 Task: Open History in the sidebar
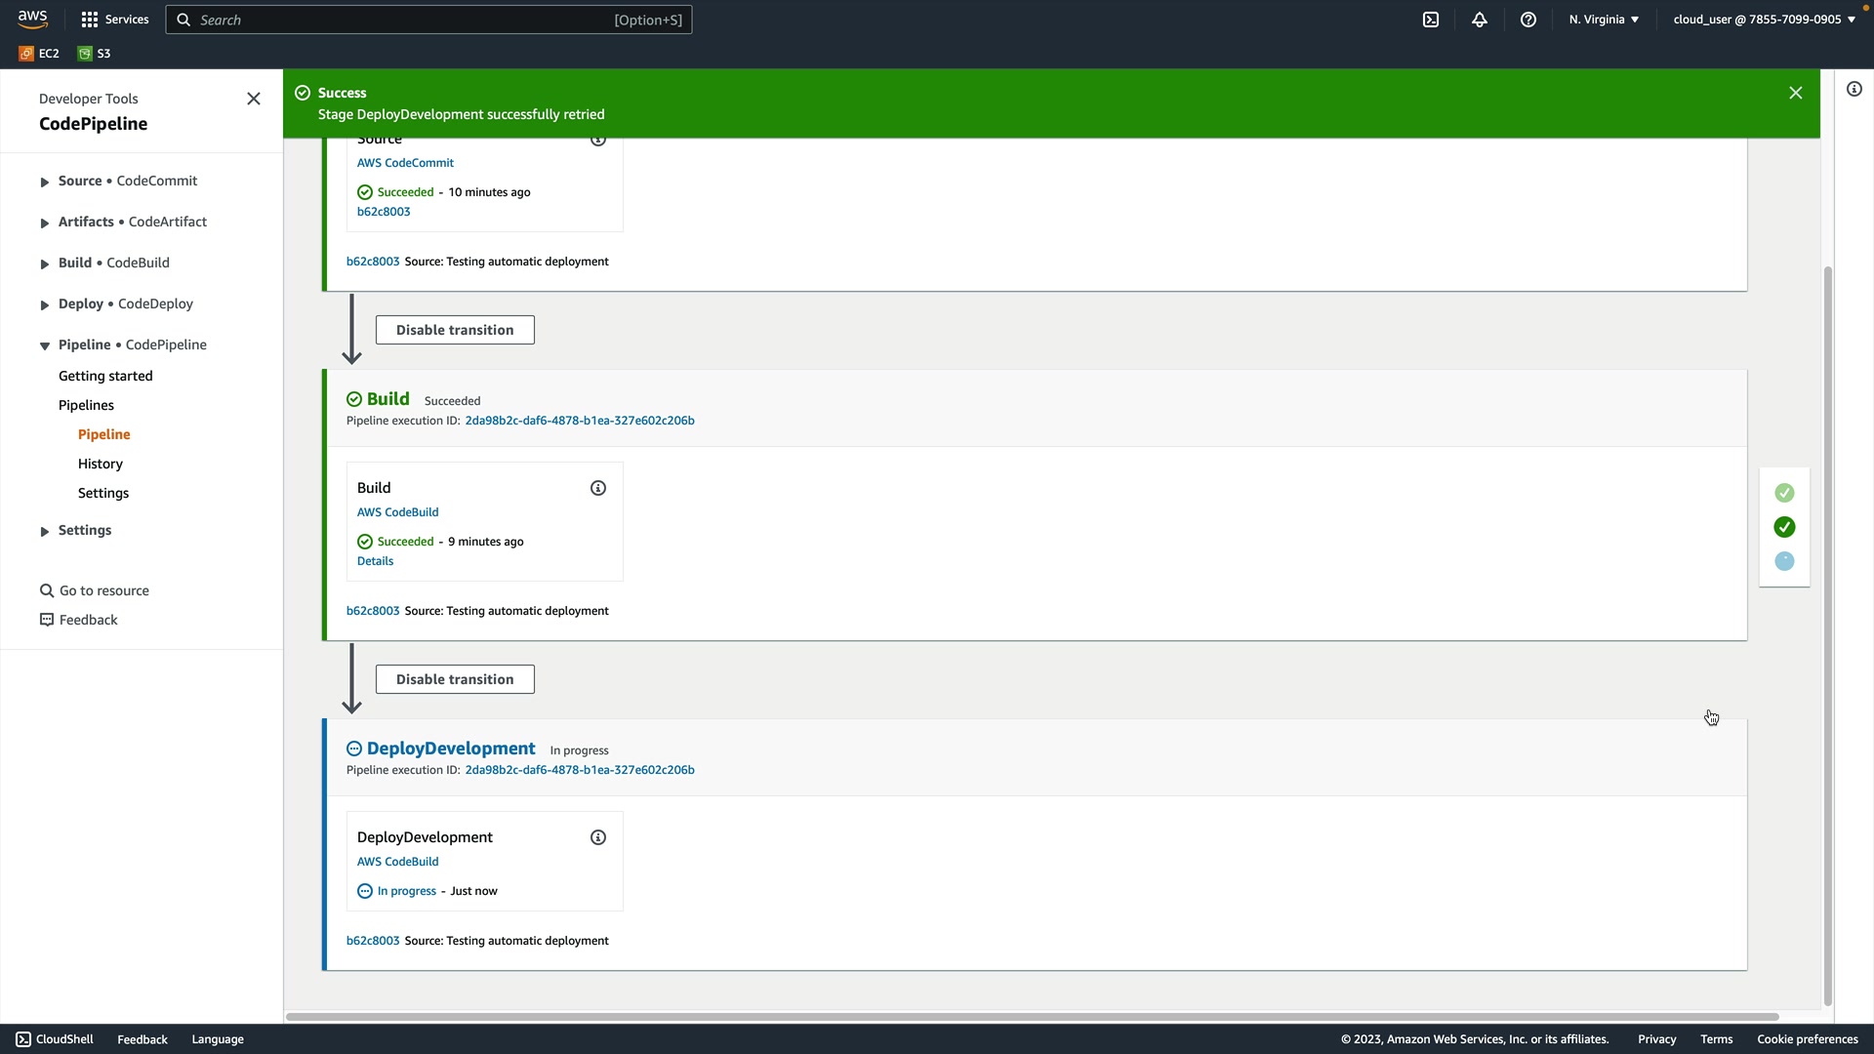tap(101, 464)
